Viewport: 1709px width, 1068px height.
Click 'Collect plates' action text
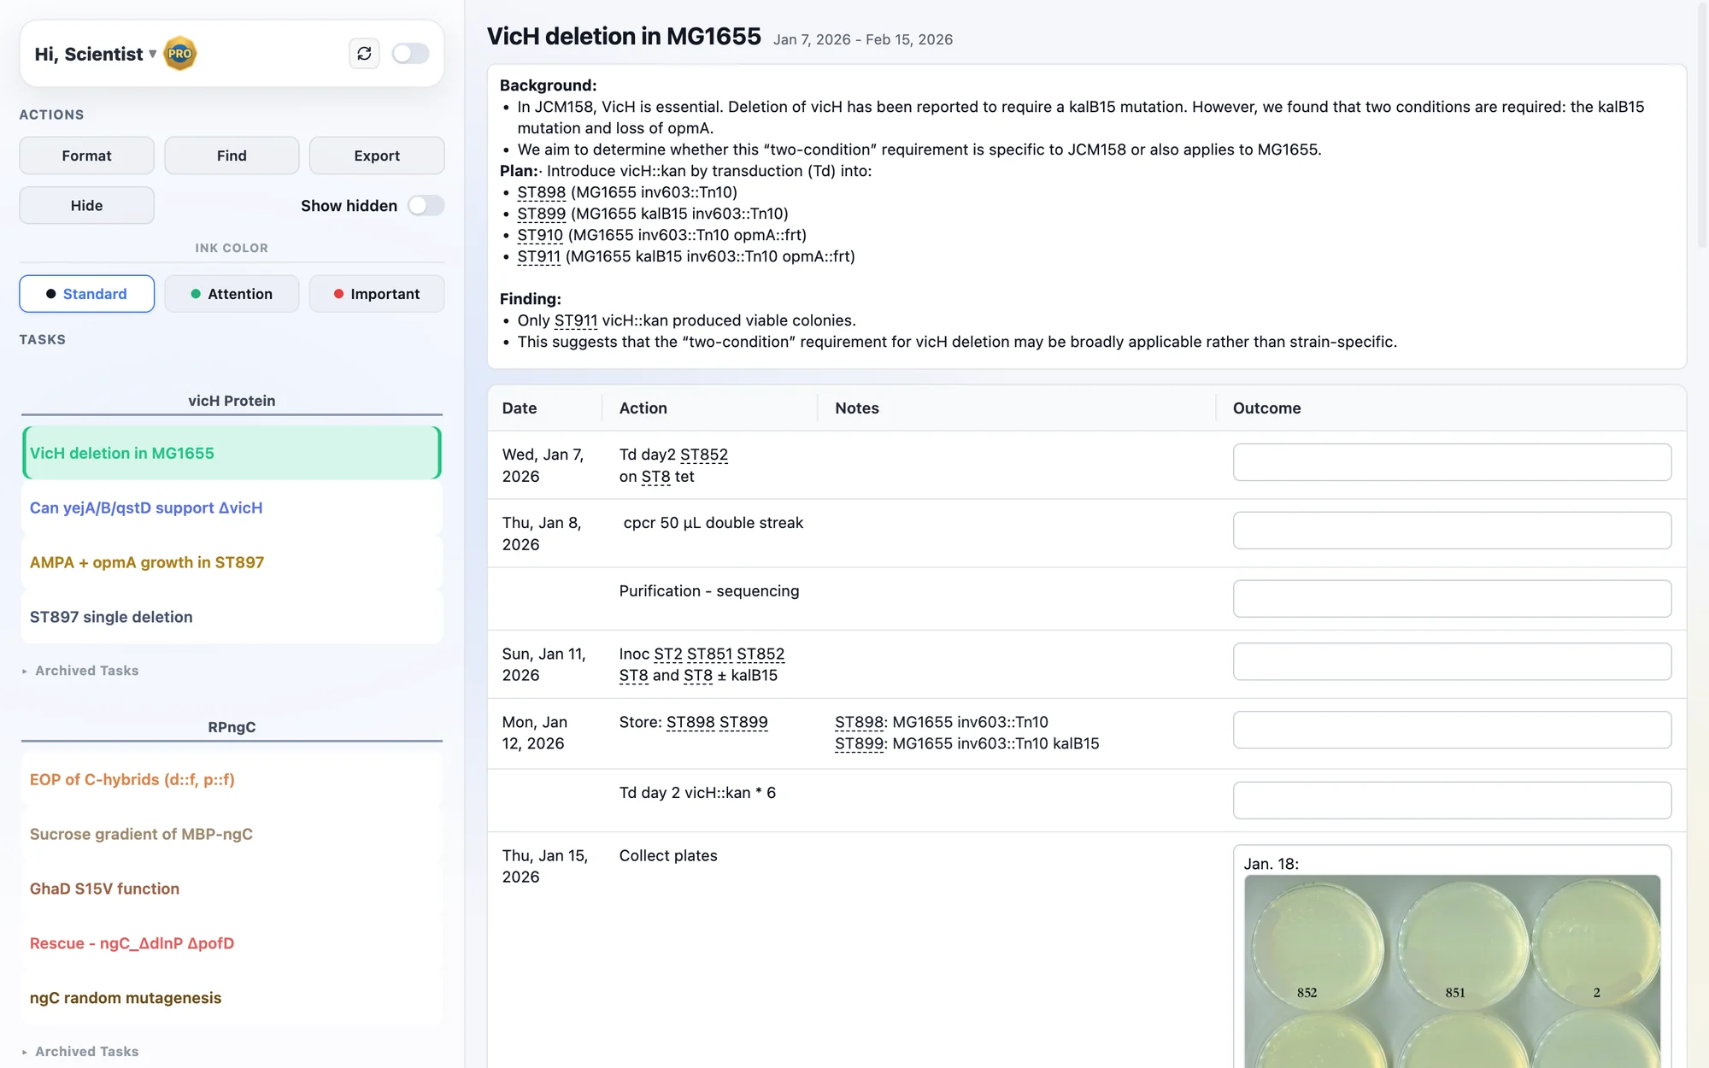668,856
